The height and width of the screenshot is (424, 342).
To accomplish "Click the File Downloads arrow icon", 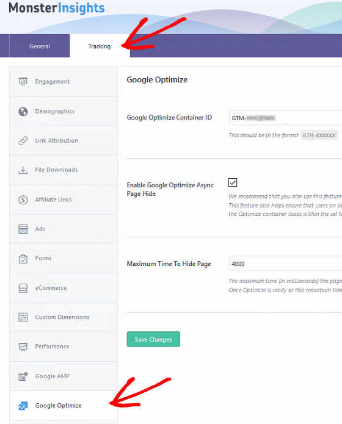I will [23, 170].
